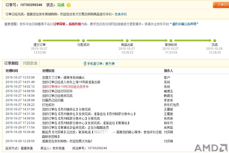Image resolution: width=229 pixels, height=153 pixels.
Task: Open the 手机查订单，更方便 link
Action: pyautogui.click(x=101, y=64)
